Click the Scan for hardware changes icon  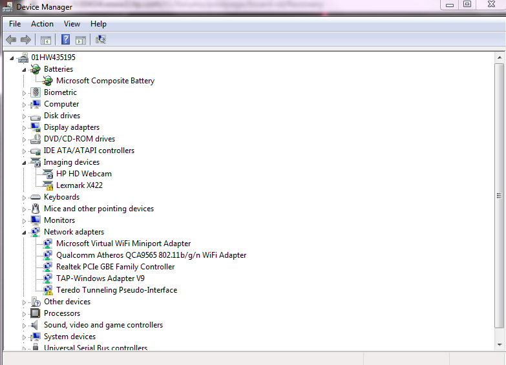click(x=101, y=39)
